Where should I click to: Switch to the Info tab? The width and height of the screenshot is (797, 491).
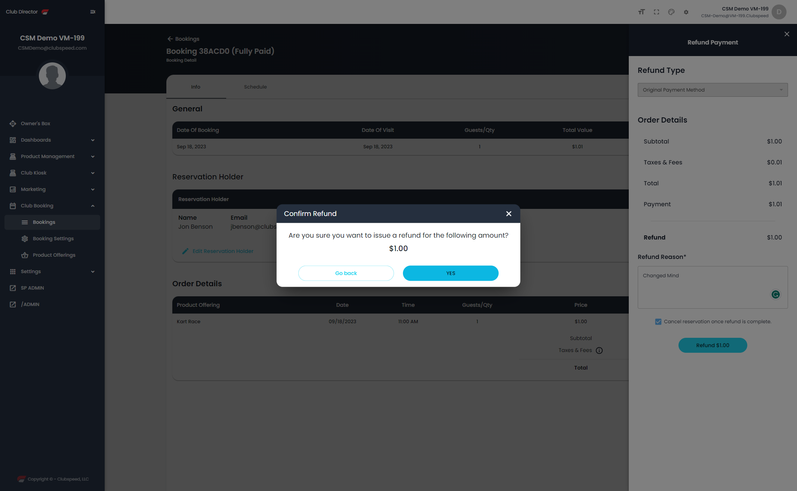pos(196,87)
